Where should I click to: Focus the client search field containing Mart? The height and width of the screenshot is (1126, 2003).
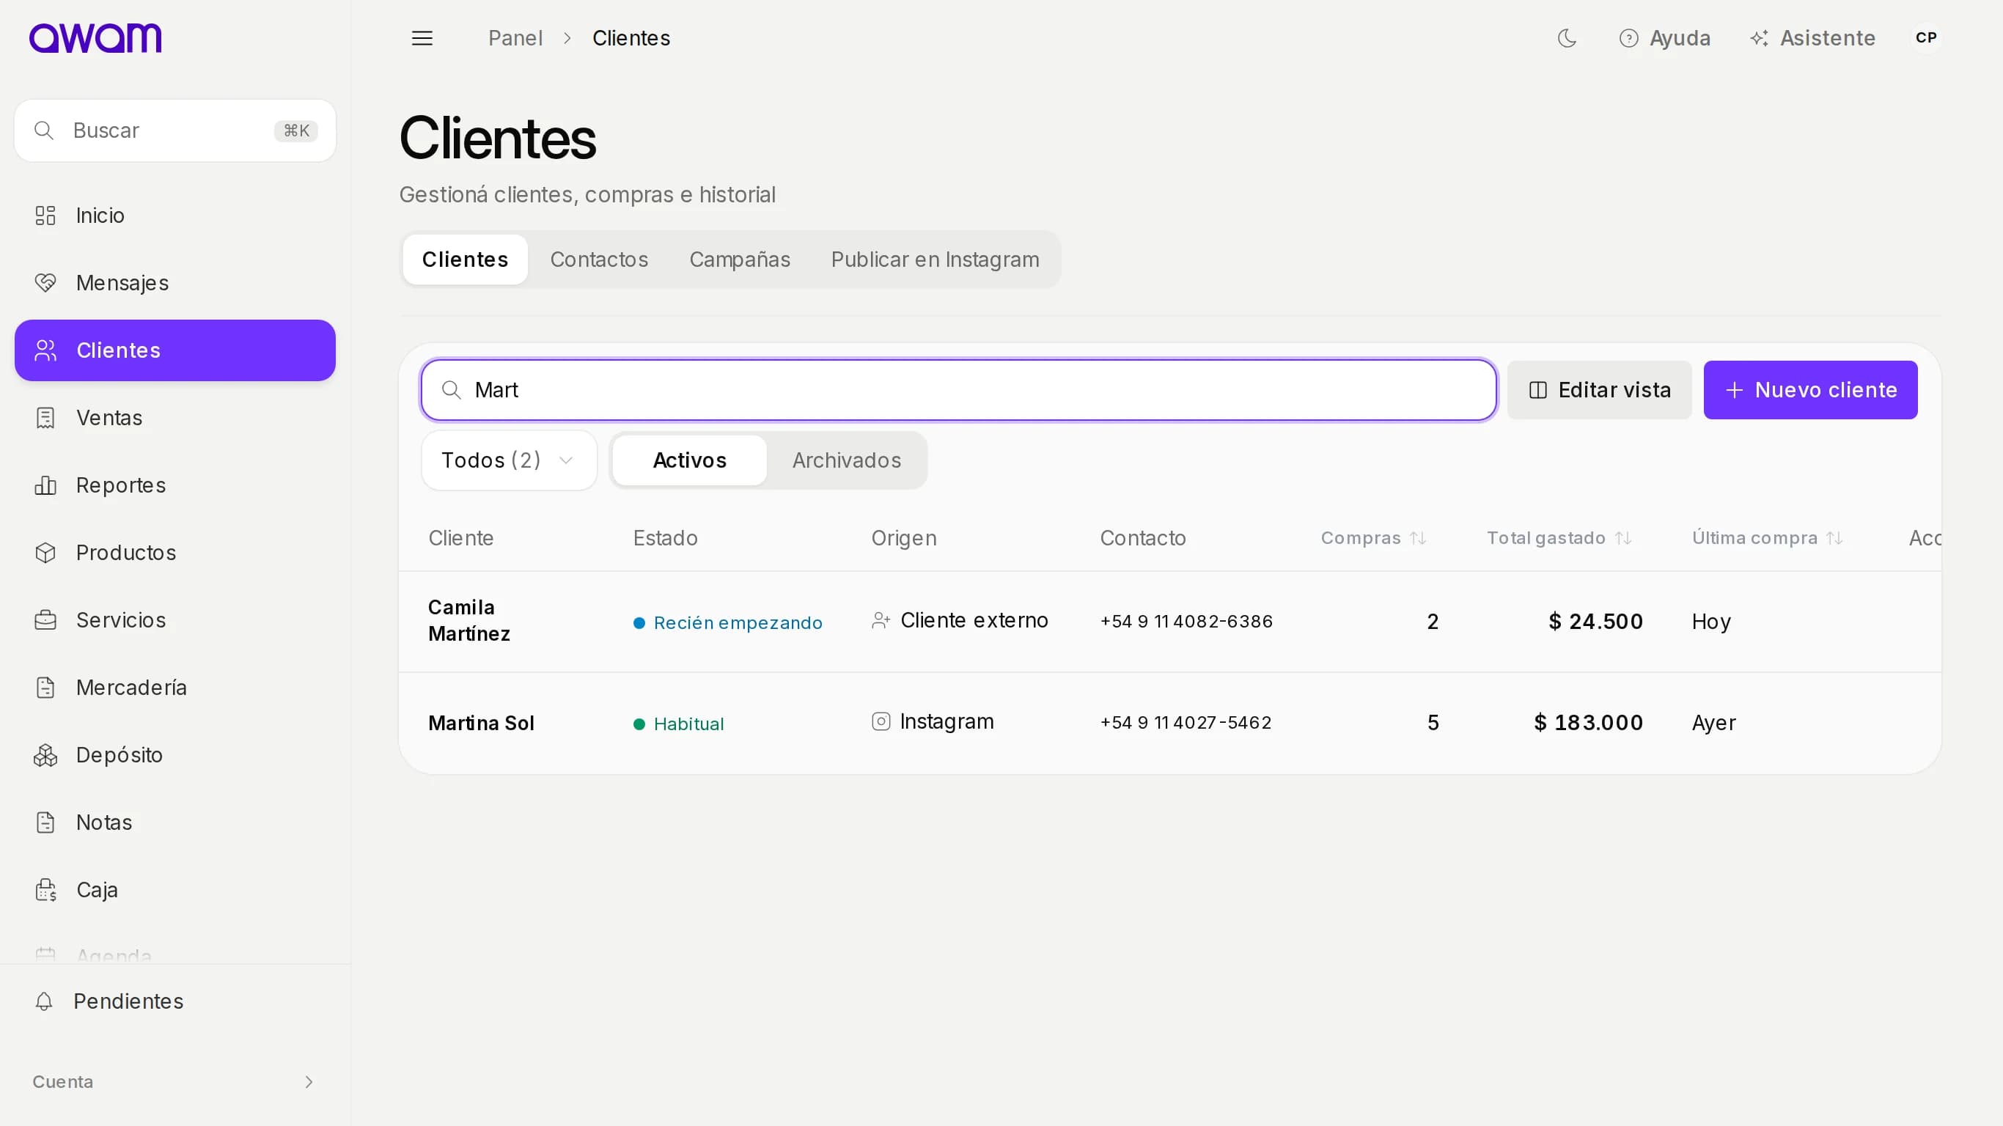click(959, 391)
